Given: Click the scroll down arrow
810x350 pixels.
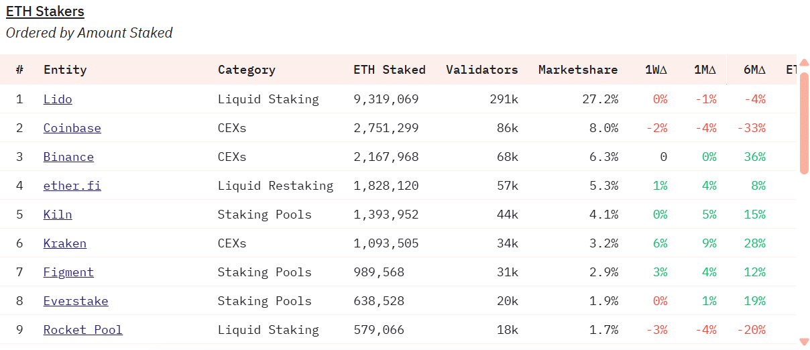Looking at the screenshot, I should tap(804, 341).
